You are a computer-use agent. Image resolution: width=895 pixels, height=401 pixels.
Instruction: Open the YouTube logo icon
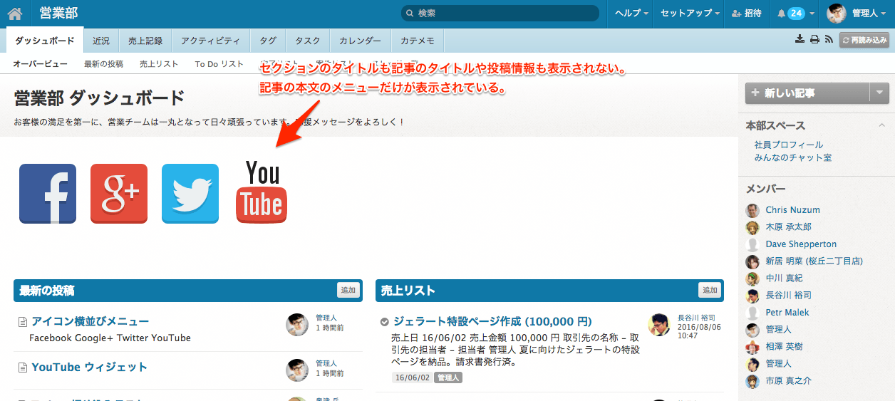pyautogui.click(x=262, y=192)
